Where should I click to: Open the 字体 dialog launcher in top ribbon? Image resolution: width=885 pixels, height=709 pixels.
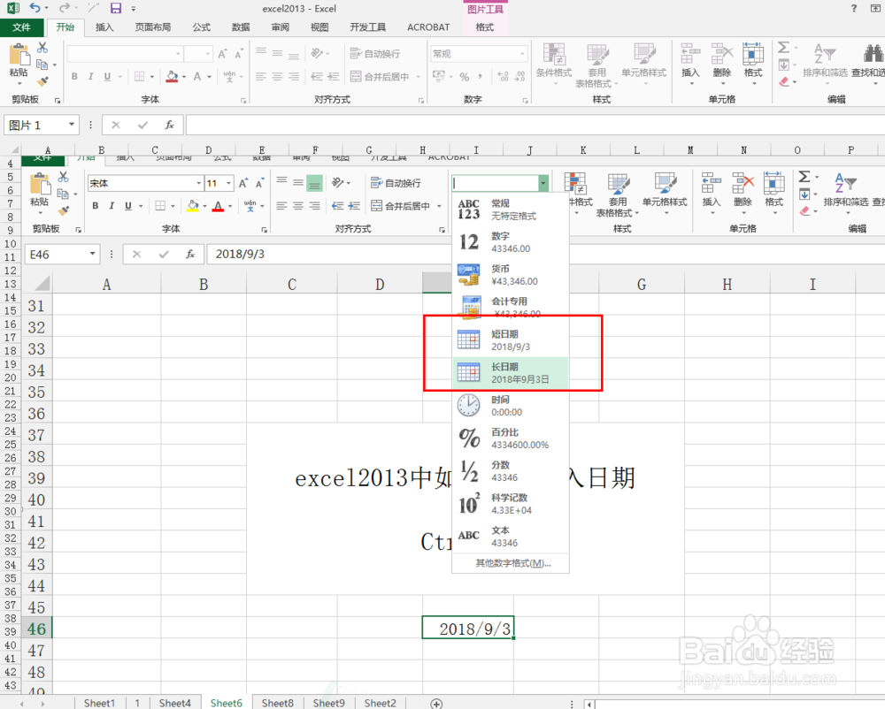point(243,100)
